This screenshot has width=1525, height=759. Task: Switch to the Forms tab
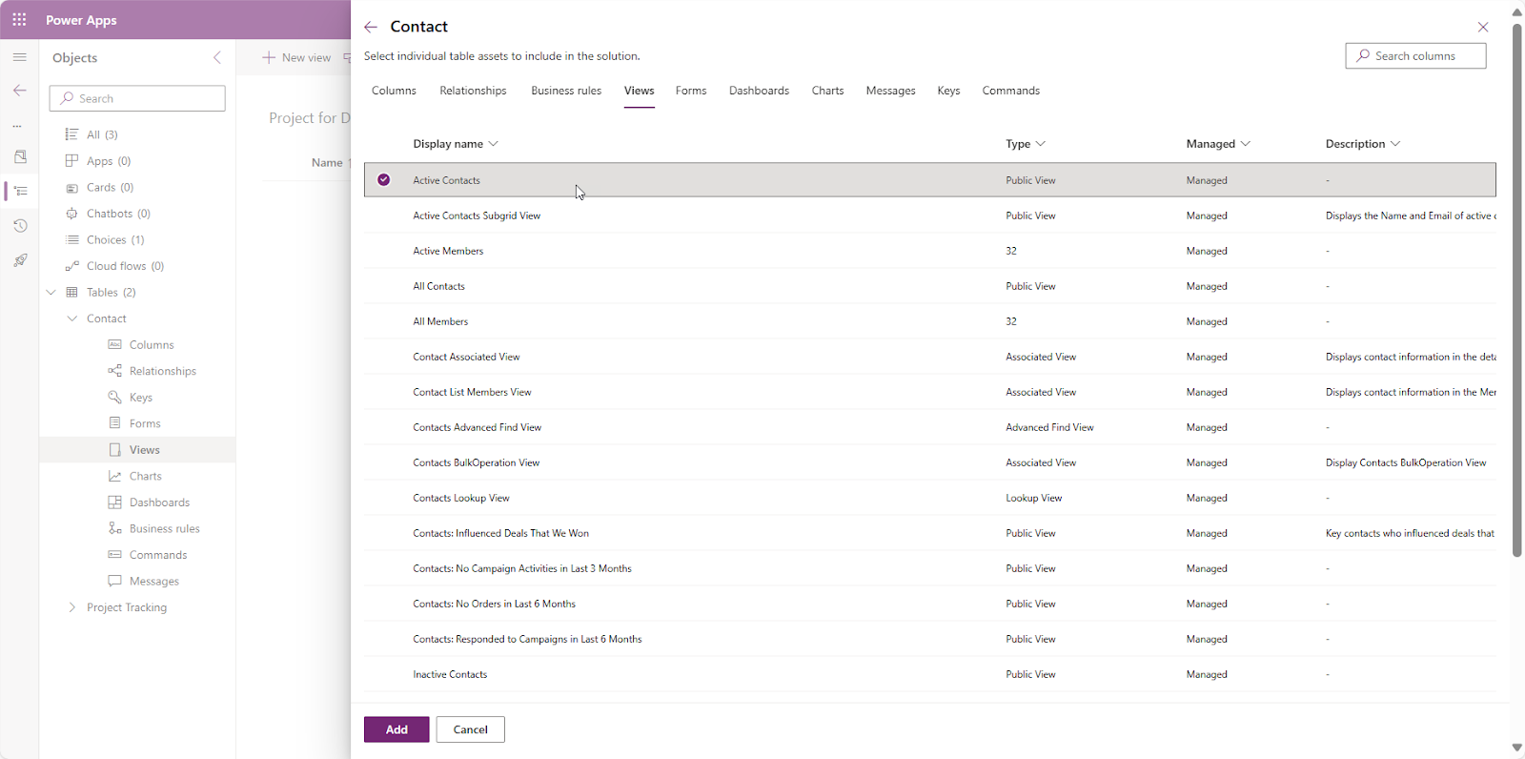[x=691, y=91]
